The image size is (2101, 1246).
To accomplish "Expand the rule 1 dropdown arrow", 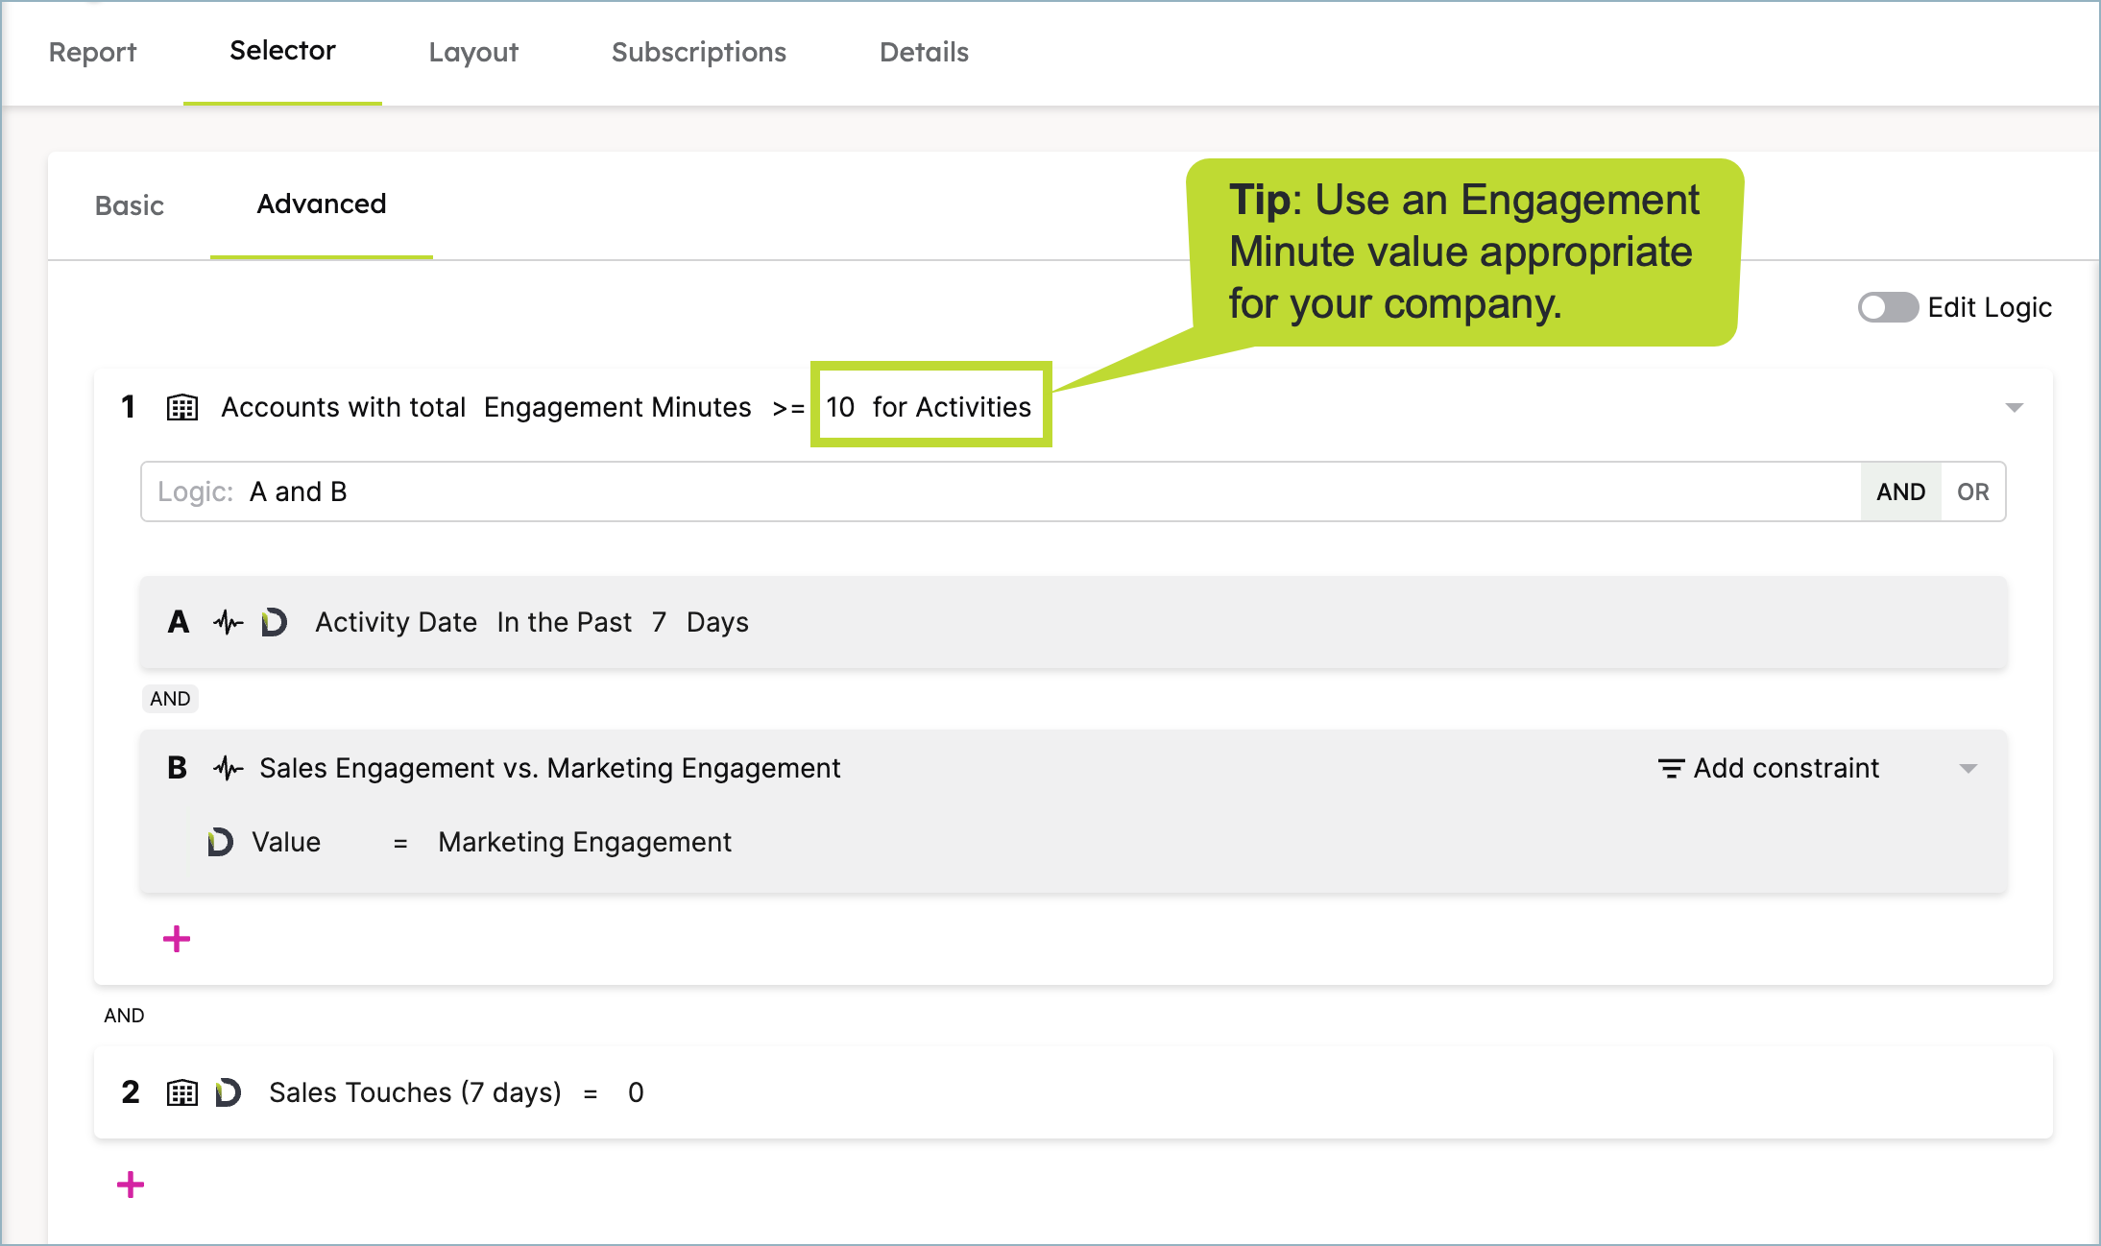I will click(2015, 408).
